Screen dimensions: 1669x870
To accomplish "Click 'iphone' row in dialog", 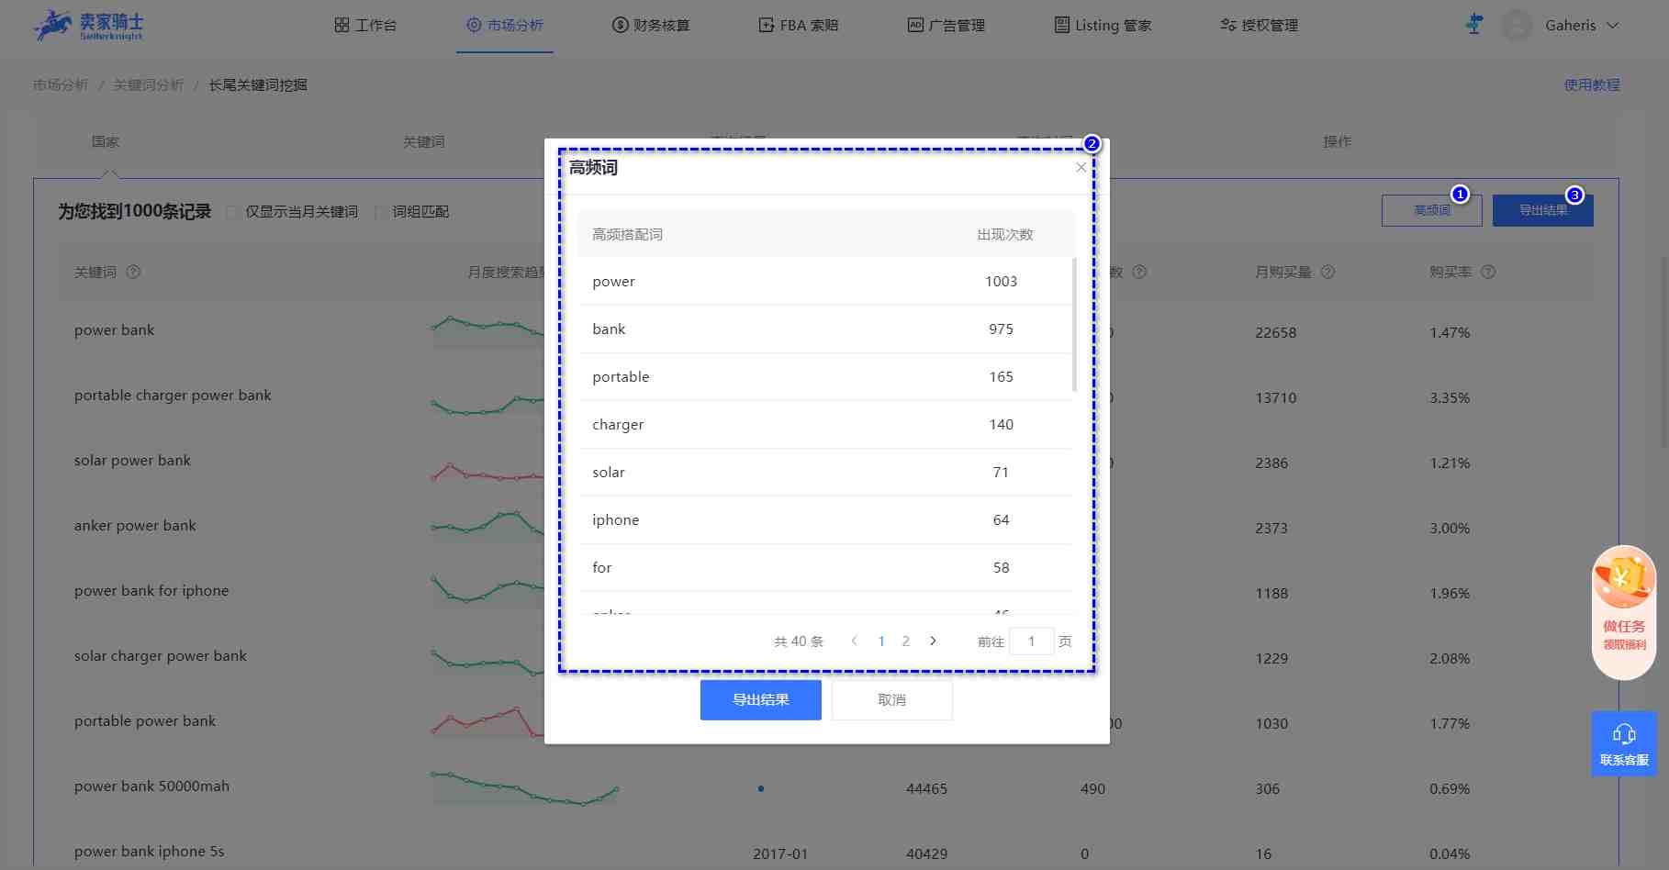I will (825, 519).
